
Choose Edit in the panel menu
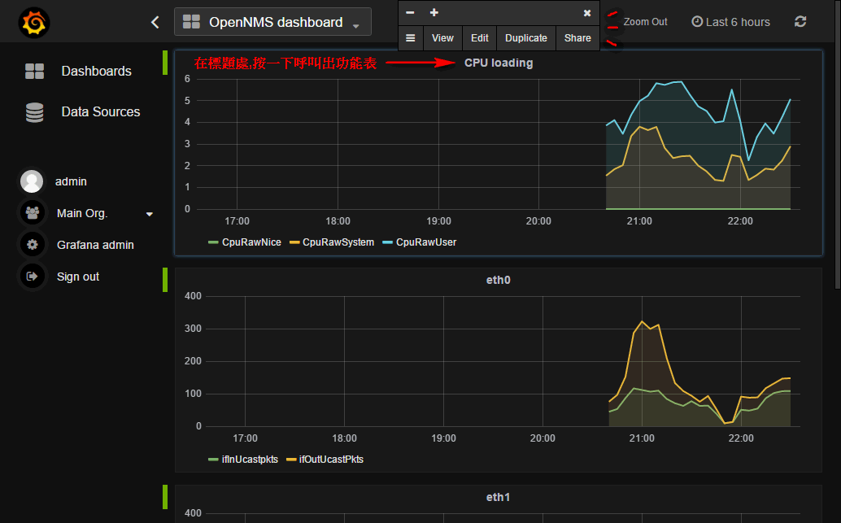pos(480,38)
